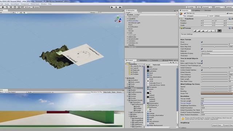Open the Tag dropdown

coord(197,16)
